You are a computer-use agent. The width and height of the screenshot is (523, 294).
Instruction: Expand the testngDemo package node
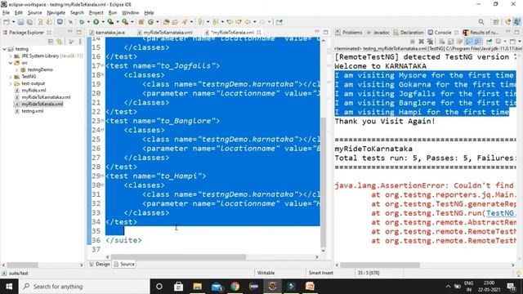tap(16, 69)
